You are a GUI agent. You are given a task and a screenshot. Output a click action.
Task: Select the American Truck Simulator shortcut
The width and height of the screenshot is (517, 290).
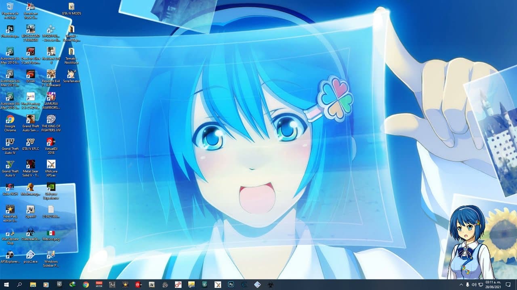pos(31,11)
